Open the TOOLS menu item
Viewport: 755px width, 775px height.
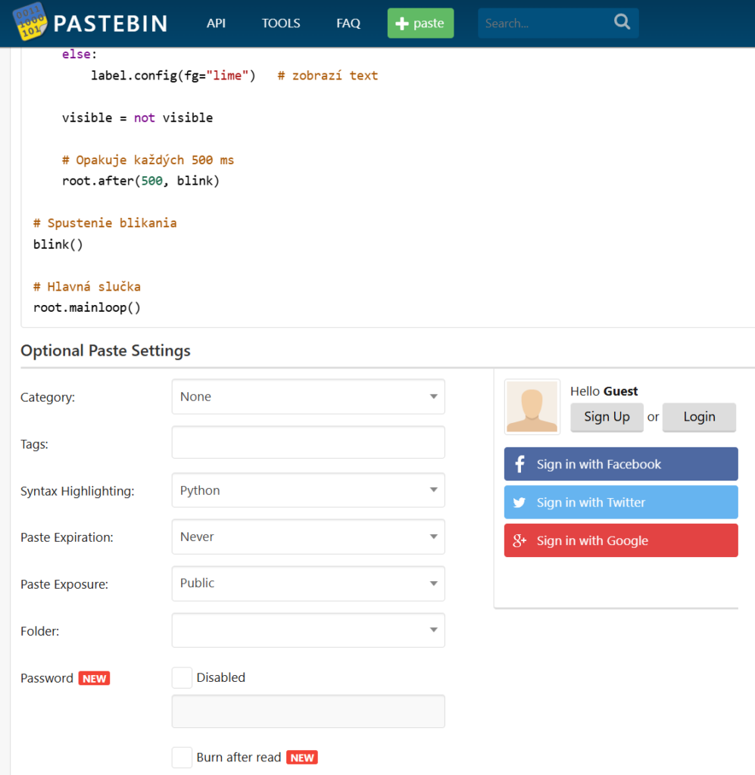tap(281, 23)
